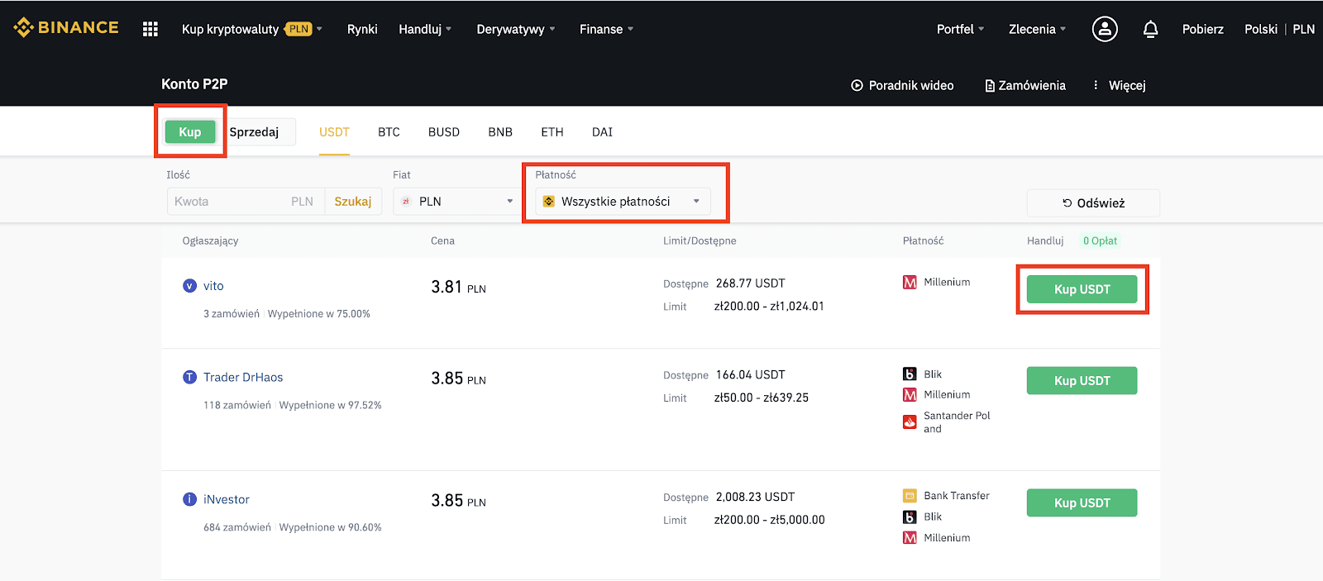The height and width of the screenshot is (581, 1323).
Task: Select the BUSD tab
Action: (444, 132)
